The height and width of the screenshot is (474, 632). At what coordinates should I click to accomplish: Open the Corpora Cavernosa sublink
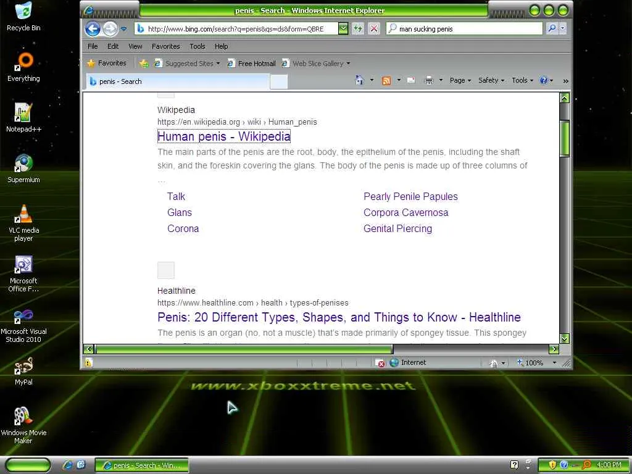click(x=406, y=212)
